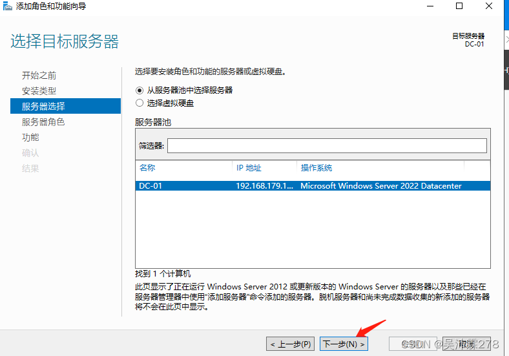Click the 取消 button
Screen dimensions: 509x356
coord(466,344)
